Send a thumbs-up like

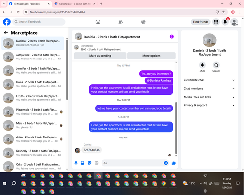tap(174, 163)
